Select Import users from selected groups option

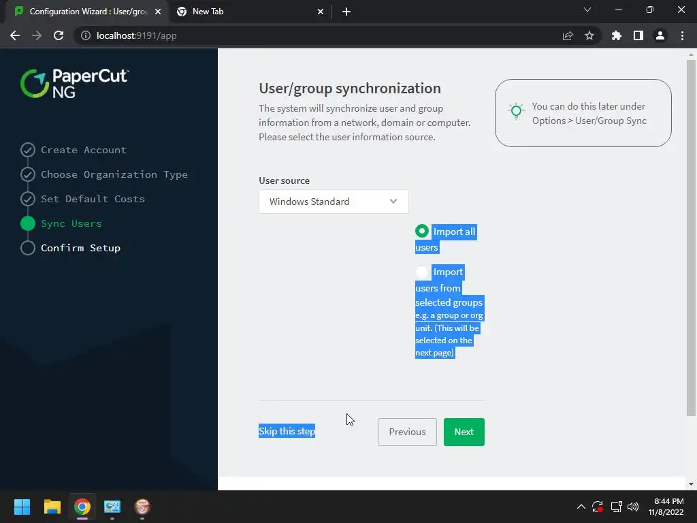[x=422, y=272]
